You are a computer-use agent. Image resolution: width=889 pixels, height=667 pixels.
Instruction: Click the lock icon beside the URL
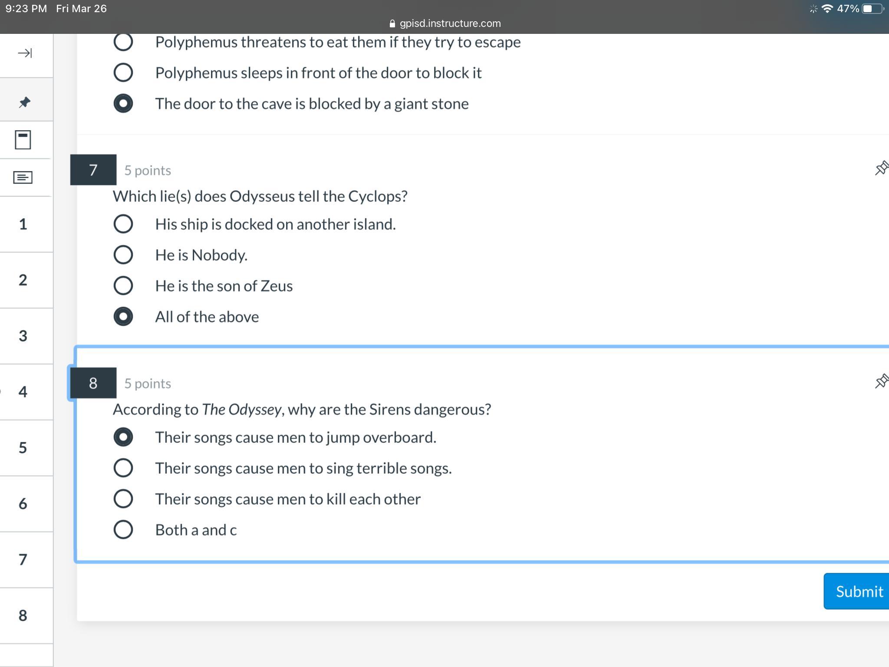click(392, 24)
